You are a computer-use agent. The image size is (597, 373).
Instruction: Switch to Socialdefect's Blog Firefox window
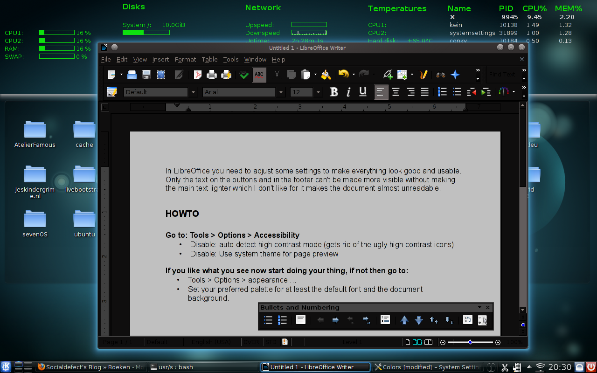(91, 367)
